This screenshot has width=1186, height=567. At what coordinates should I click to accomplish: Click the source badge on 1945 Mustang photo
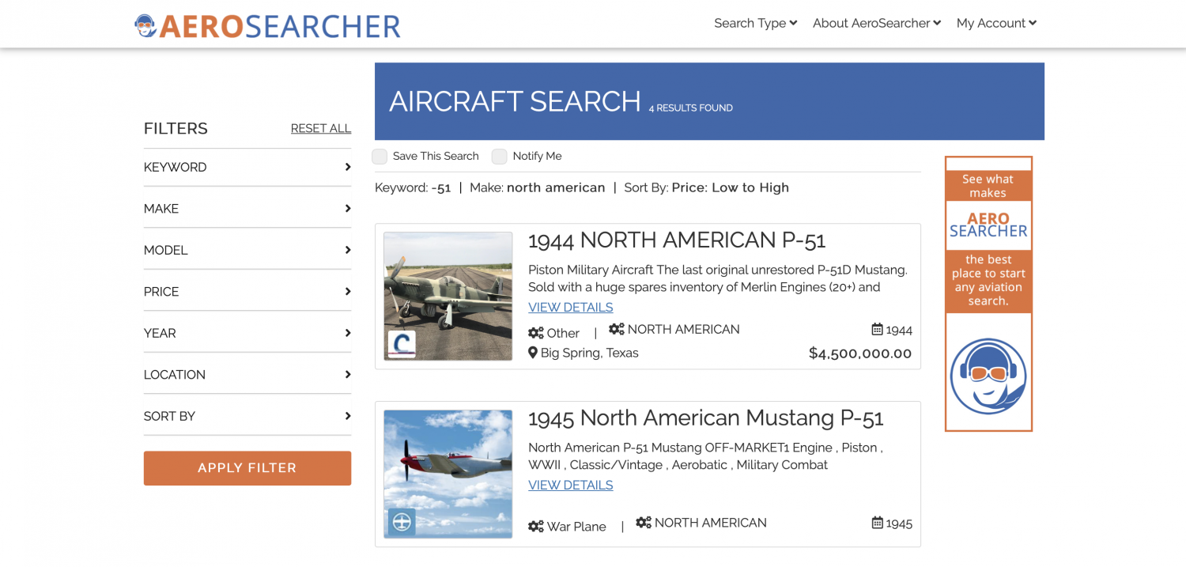402,522
